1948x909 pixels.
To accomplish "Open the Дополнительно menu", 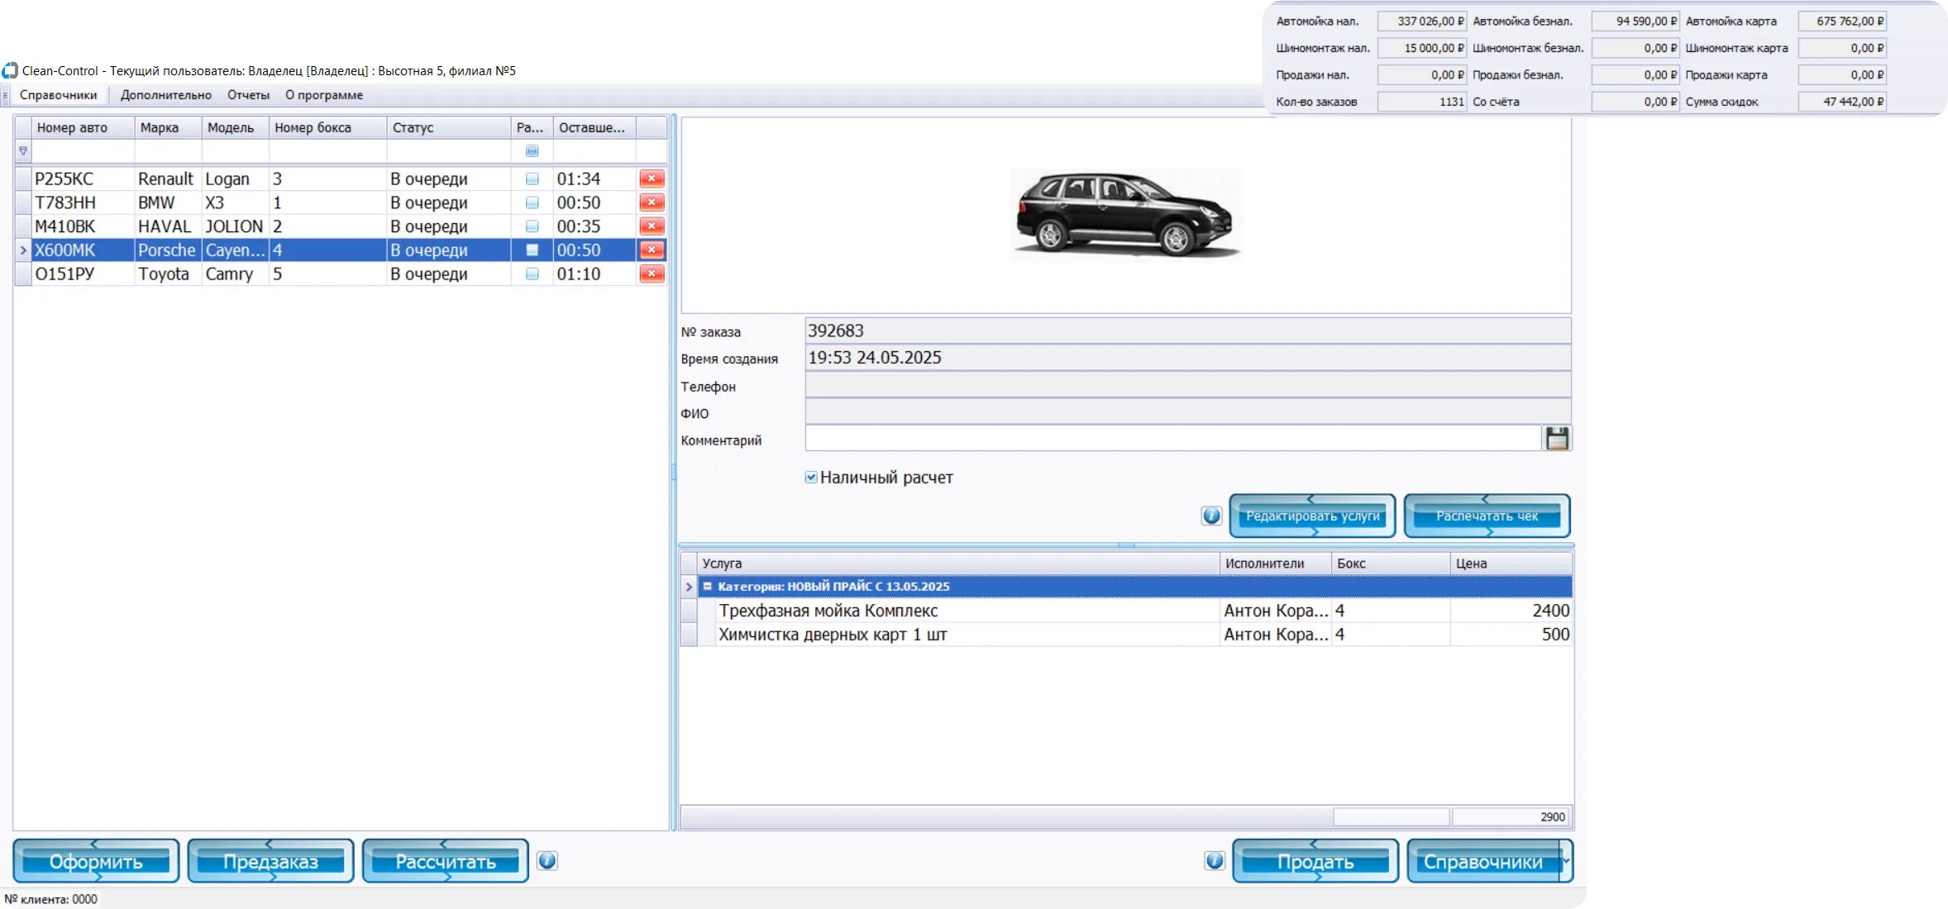I will [x=165, y=95].
